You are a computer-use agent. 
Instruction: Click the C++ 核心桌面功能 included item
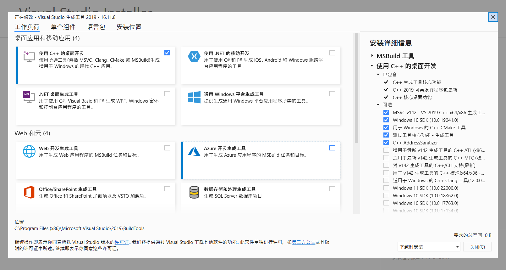point(412,98)
